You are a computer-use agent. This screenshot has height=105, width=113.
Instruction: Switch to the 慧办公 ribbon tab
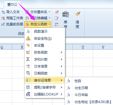(12, 4)
